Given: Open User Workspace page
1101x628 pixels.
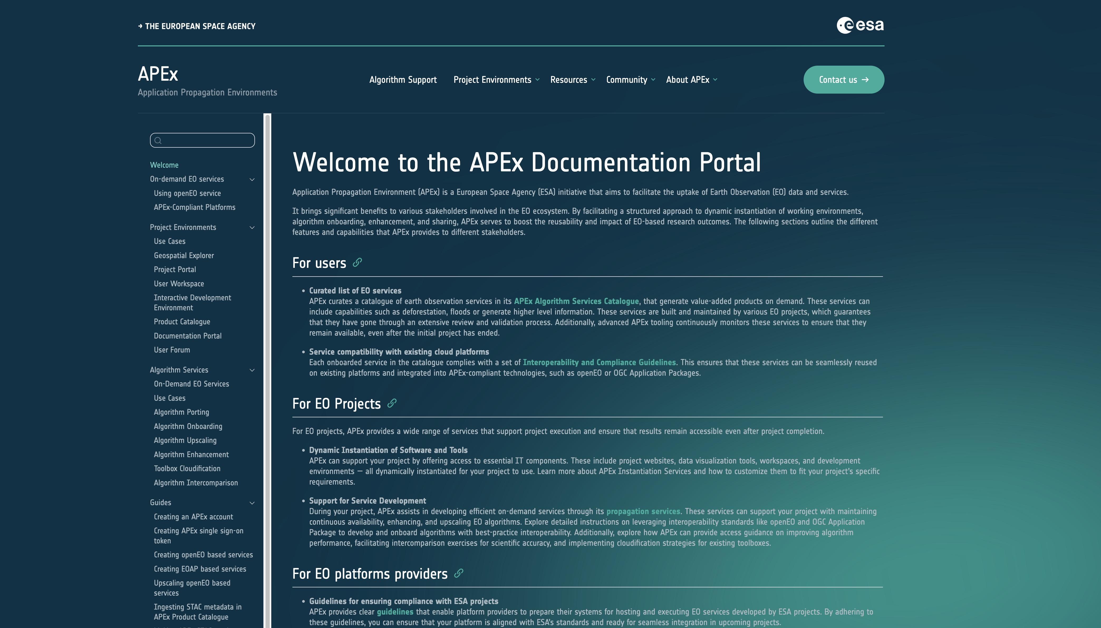Looking at the screenshot, I should (179, 284).
